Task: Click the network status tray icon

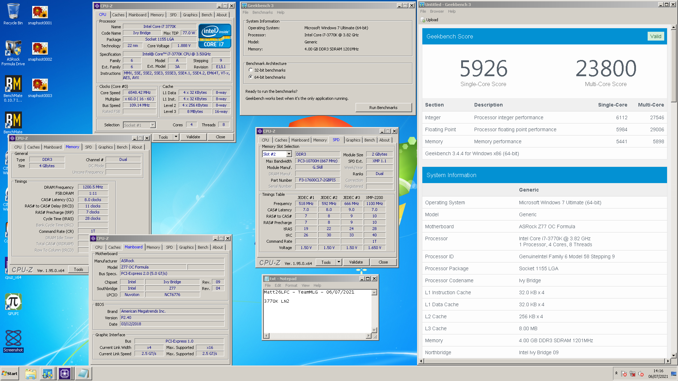Action: (x=632, y=374)
